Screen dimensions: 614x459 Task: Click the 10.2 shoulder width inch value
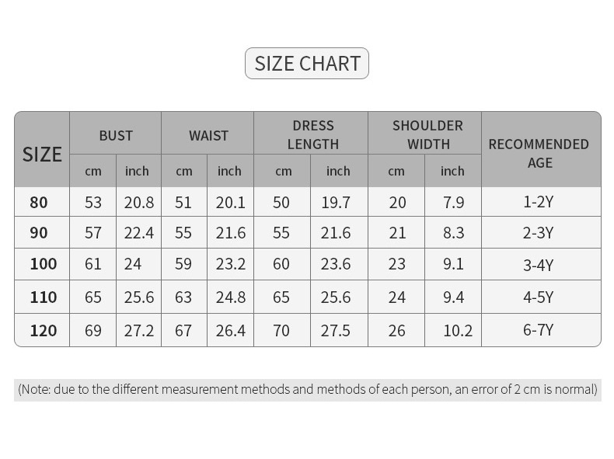(458, 331)
